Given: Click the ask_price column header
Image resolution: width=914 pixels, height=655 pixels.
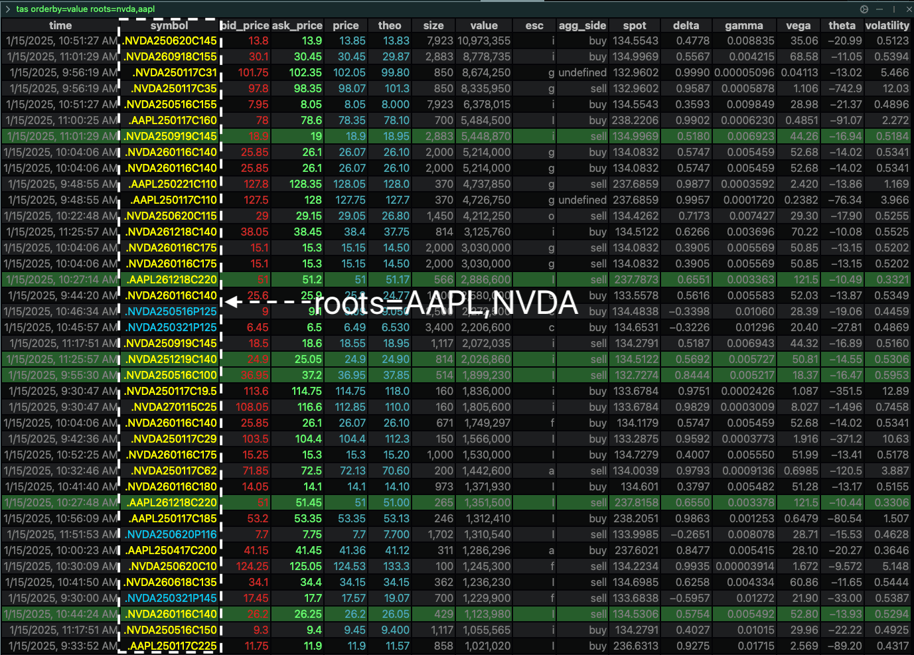Looking at the screenshot, I should [x=297, y=25].
